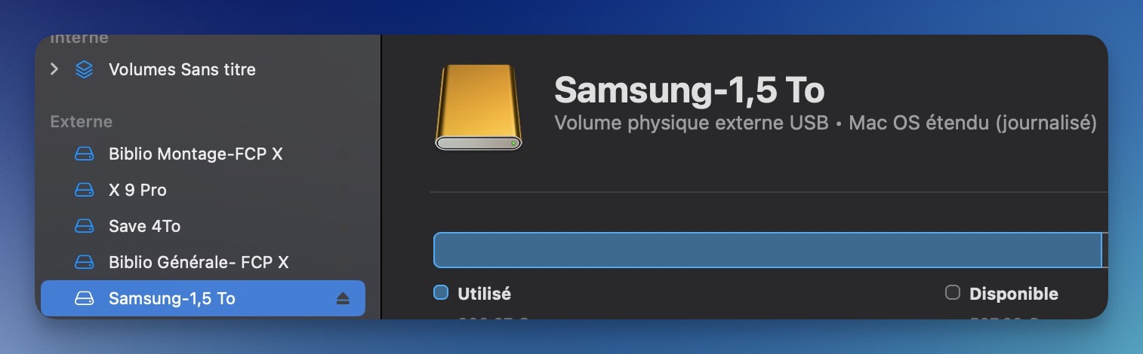Click the X 9 Pro drive icon
This screenshot has height=354, width=1143.
[84, 191]
